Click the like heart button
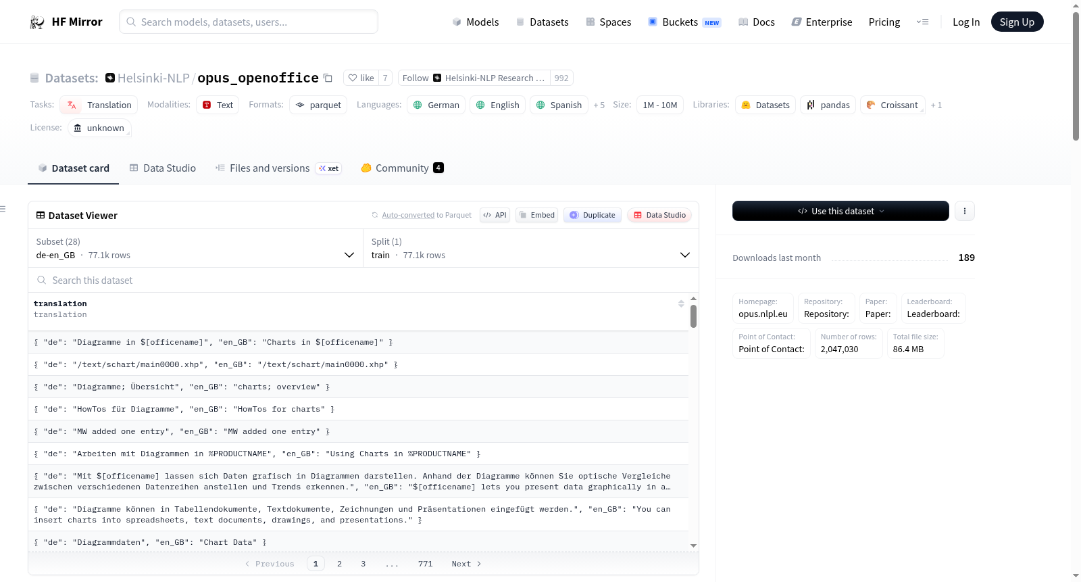 pos(361,78)
